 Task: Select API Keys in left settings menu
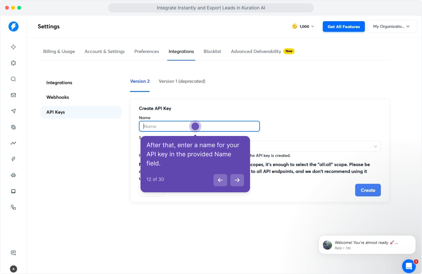(x=81, y=112)
